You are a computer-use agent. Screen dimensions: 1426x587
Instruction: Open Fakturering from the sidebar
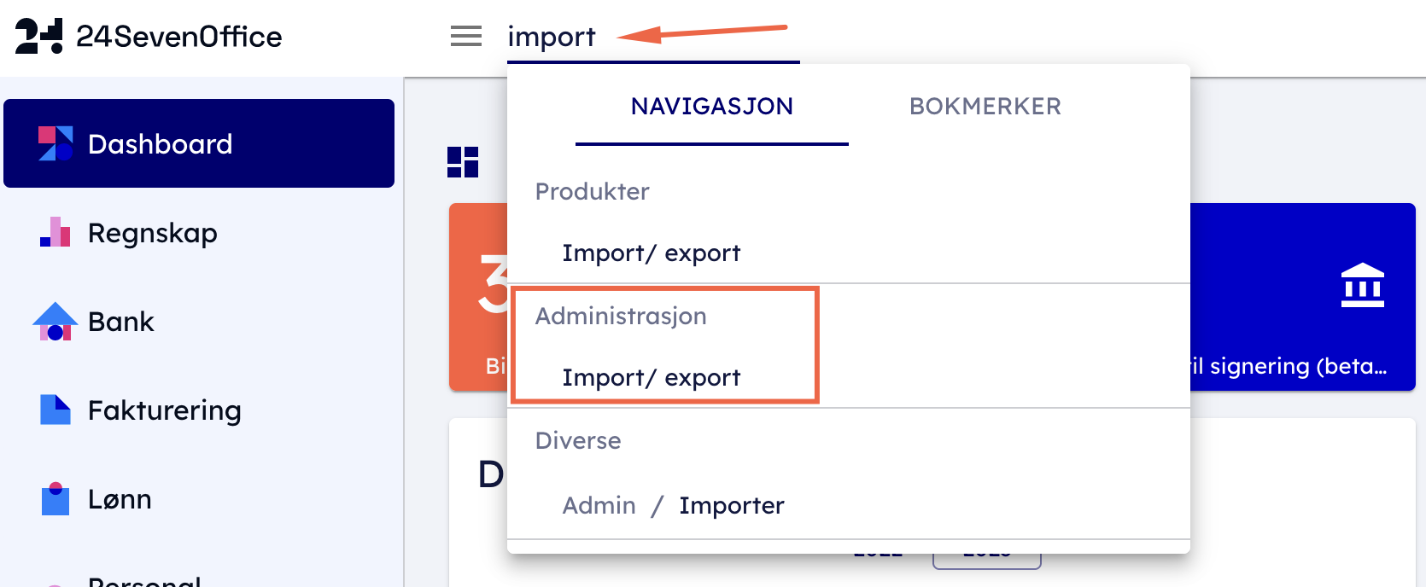[x=164, y=410]
